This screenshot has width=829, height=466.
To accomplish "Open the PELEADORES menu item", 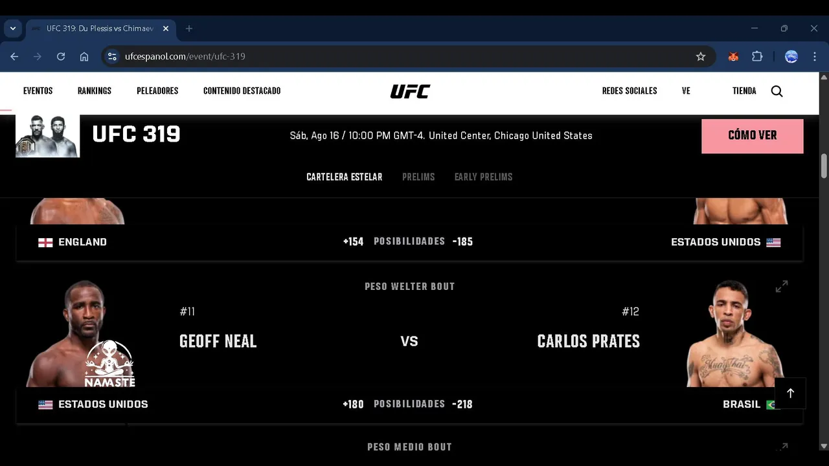I will point(157,91).
